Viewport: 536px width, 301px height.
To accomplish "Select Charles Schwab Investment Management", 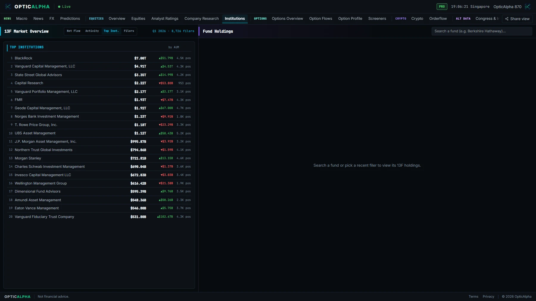I will click(x=99, y=166).
